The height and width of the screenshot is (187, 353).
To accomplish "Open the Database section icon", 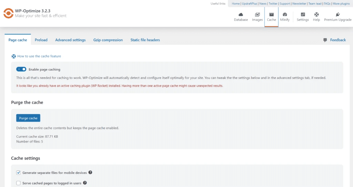I will coord(241,15).
